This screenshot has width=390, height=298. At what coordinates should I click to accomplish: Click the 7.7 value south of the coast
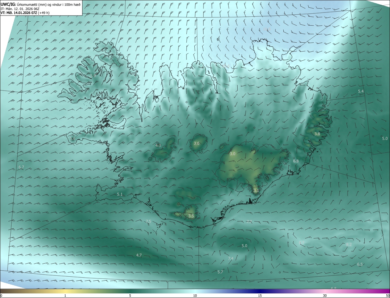tap(249, 222)
